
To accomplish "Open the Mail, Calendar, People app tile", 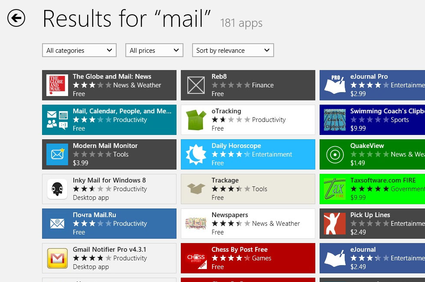I will tap(109, 120).
